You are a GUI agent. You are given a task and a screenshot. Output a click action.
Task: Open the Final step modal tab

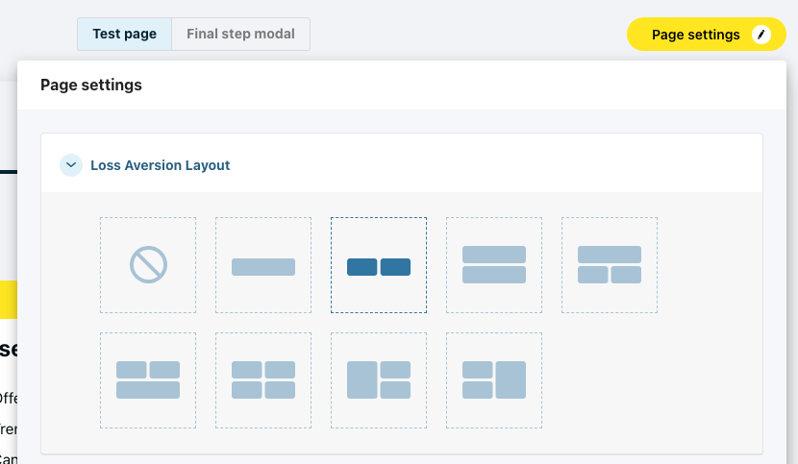coord(240,34)
